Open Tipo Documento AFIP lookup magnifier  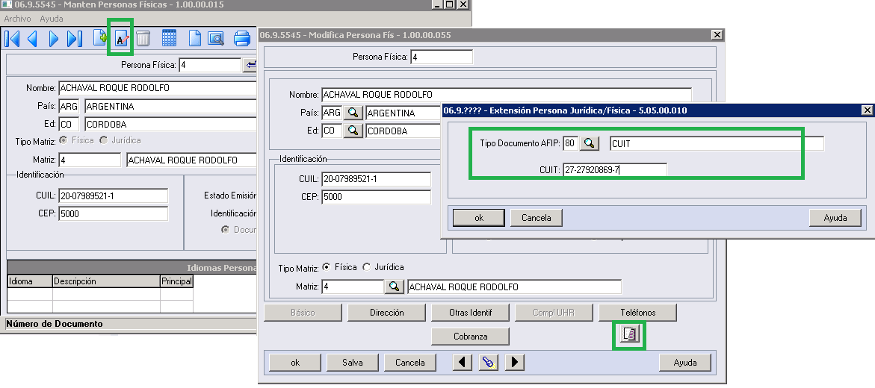[590, 143]
